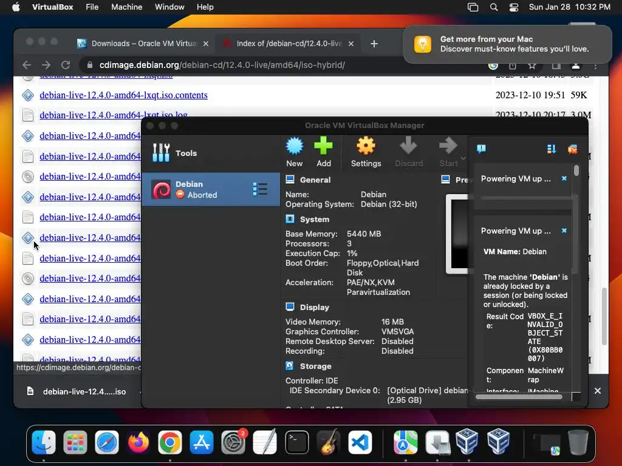Open the Start button dropdown chevron
This screenshot has height=466, width=622.
click(463, 158)
